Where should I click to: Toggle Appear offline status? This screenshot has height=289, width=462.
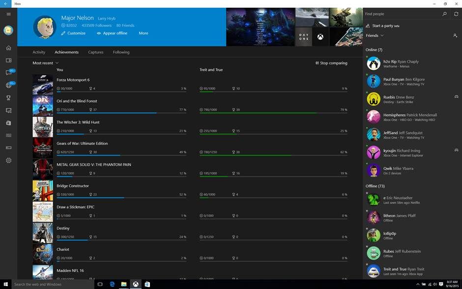pyautogui.click(x=112, y=33)
